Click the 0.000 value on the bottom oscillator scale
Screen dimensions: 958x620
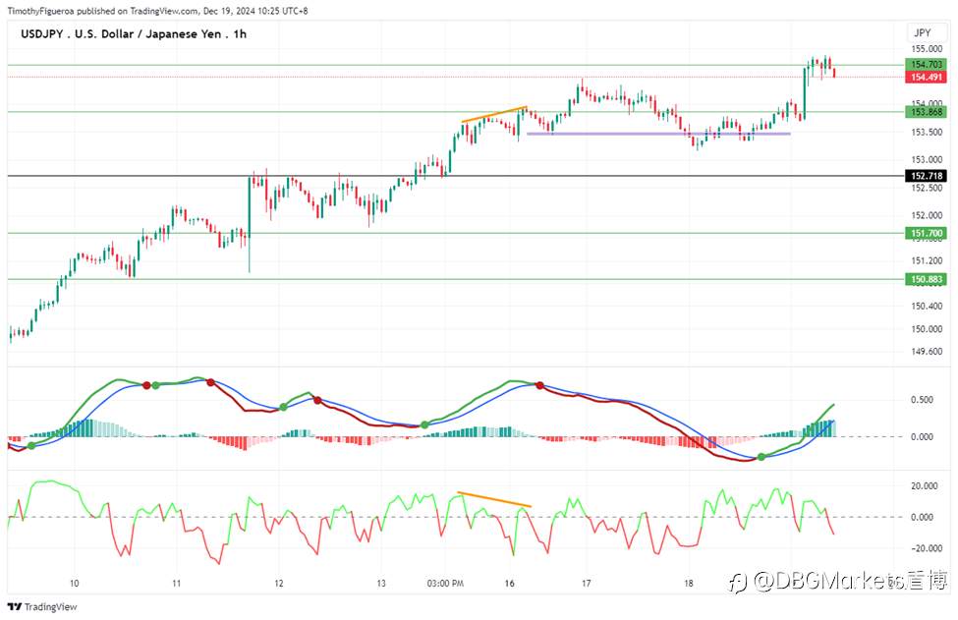click(x=922, y=517)
